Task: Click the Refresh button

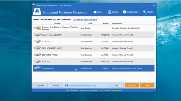Action: pos(40,85)
